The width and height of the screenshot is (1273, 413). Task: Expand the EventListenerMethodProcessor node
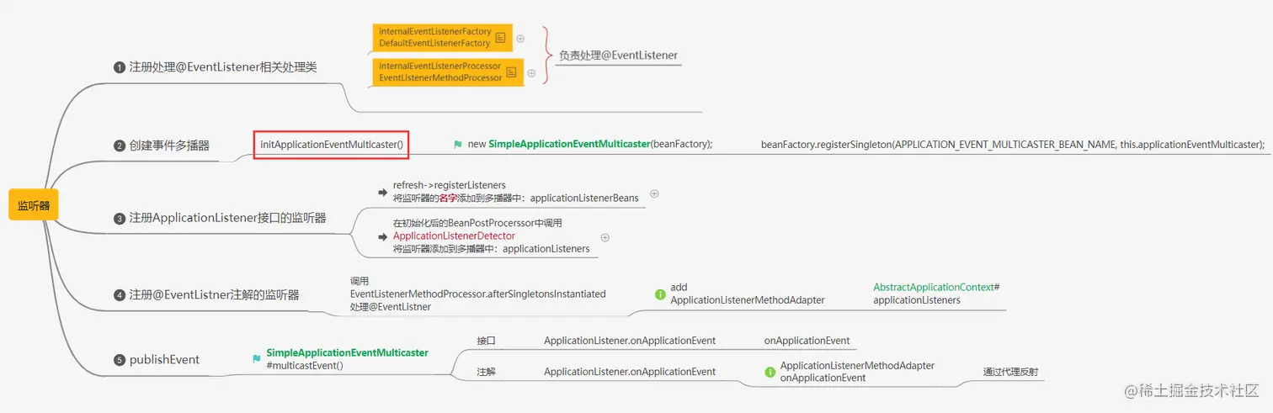point(531,72)
